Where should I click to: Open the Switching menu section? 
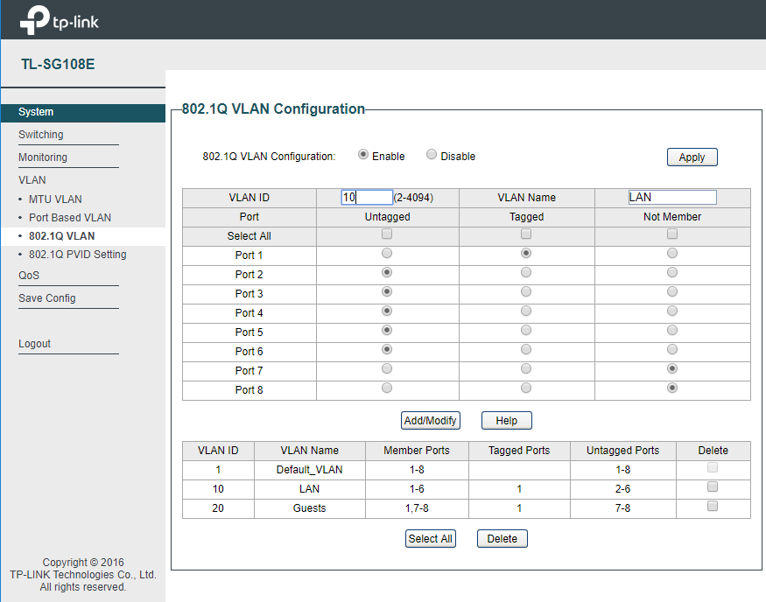coord(41,135)
